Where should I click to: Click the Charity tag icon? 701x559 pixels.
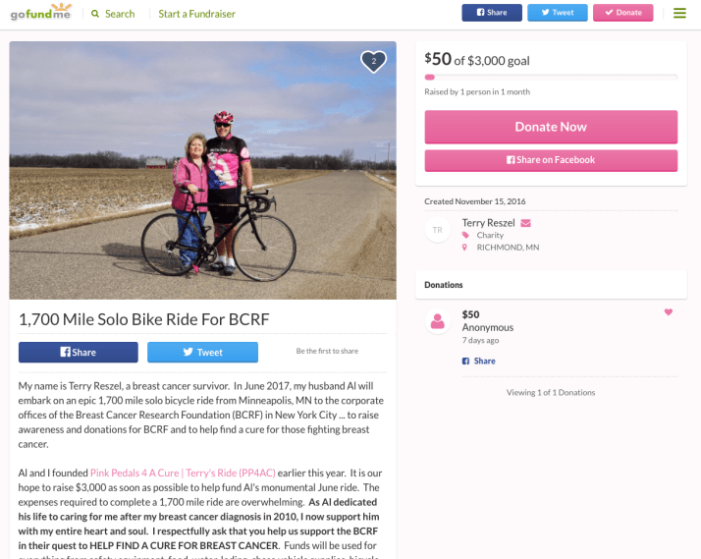[466, 236]
